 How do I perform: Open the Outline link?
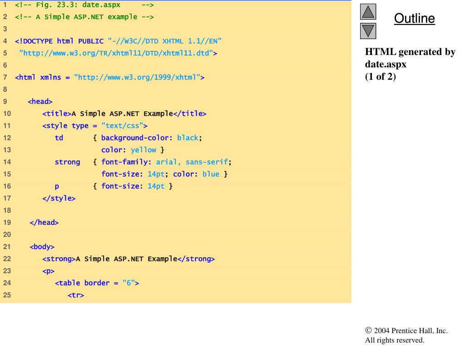coord(414,19)
